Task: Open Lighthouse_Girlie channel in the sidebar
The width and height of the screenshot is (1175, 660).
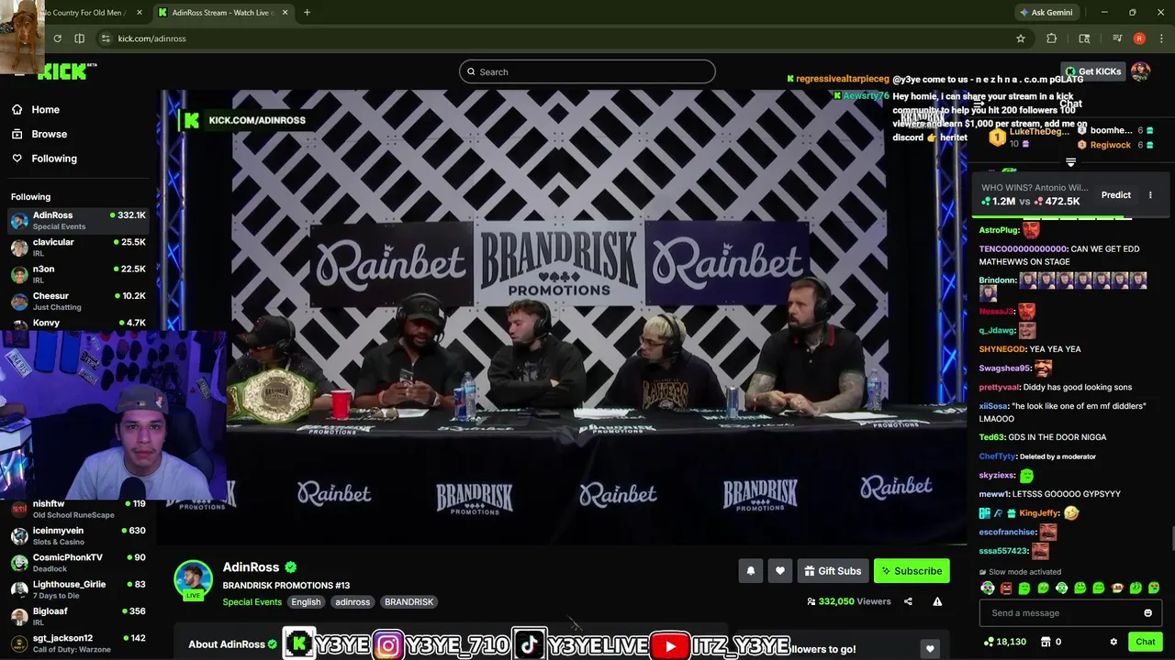Action: click(x=78, y=589)
